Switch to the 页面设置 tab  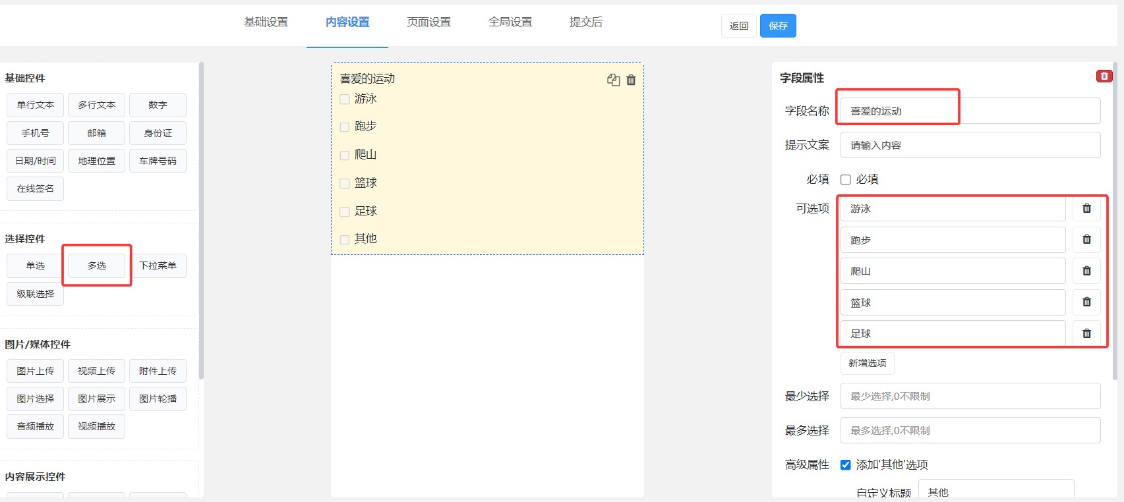tap(429, 22)
